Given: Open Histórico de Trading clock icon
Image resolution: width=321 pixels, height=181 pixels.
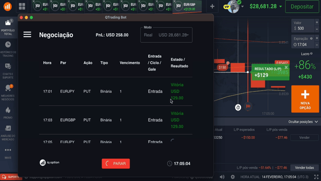Looking at the screenshot, I should click(8, 44).
